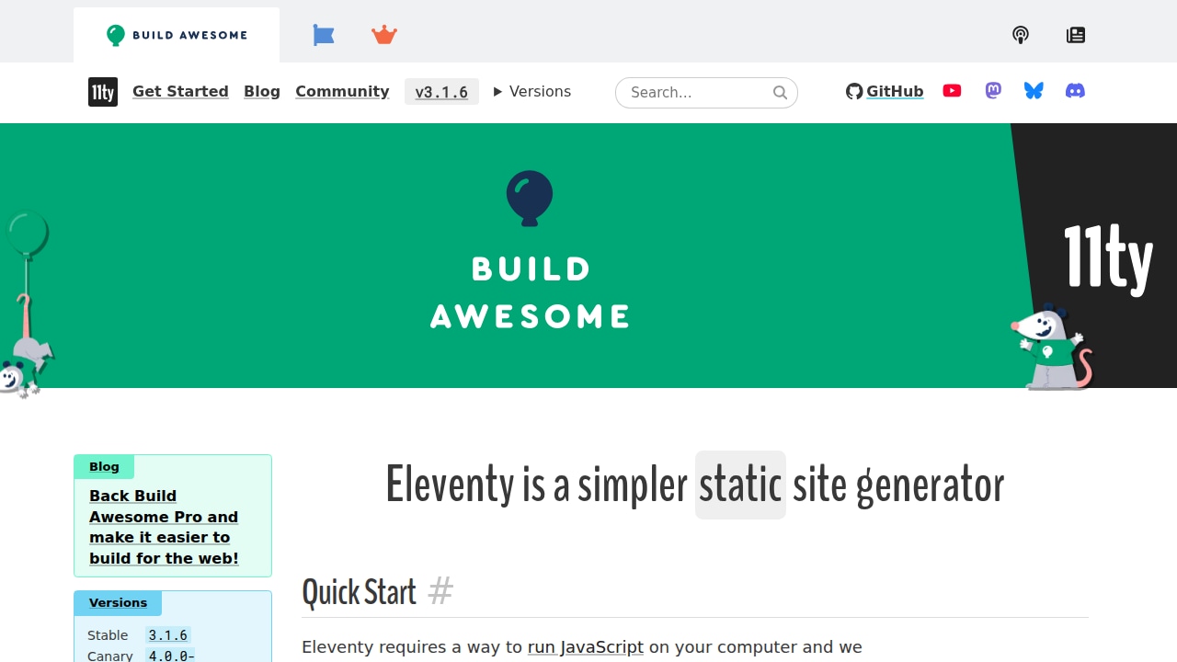Go to Get Started page
Viewport: 1177px width, 662px height.
click(180, 92)
